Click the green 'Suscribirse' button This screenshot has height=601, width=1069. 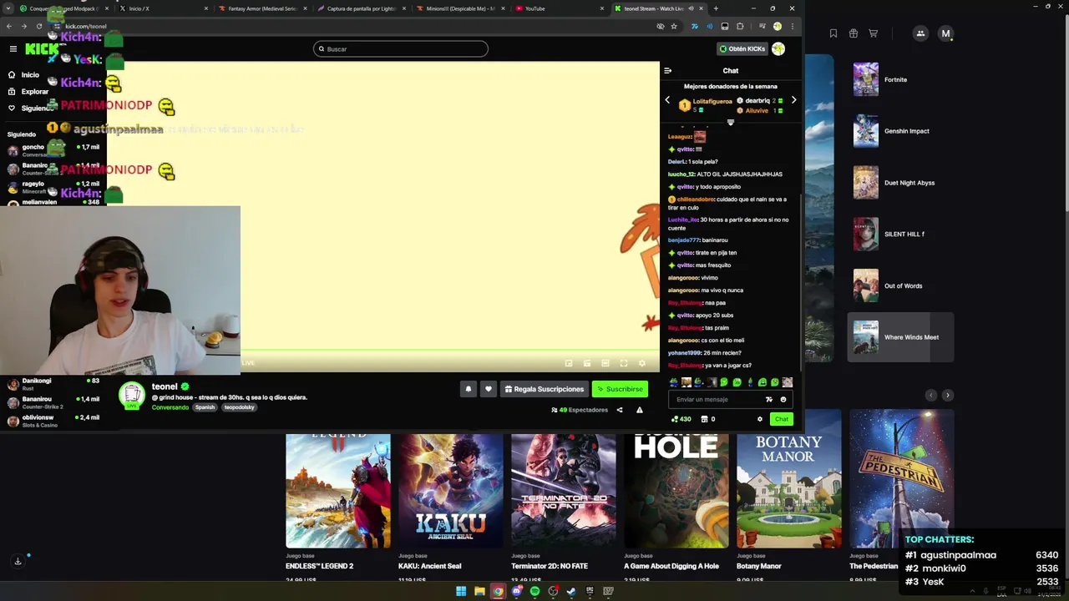(620, 389)
